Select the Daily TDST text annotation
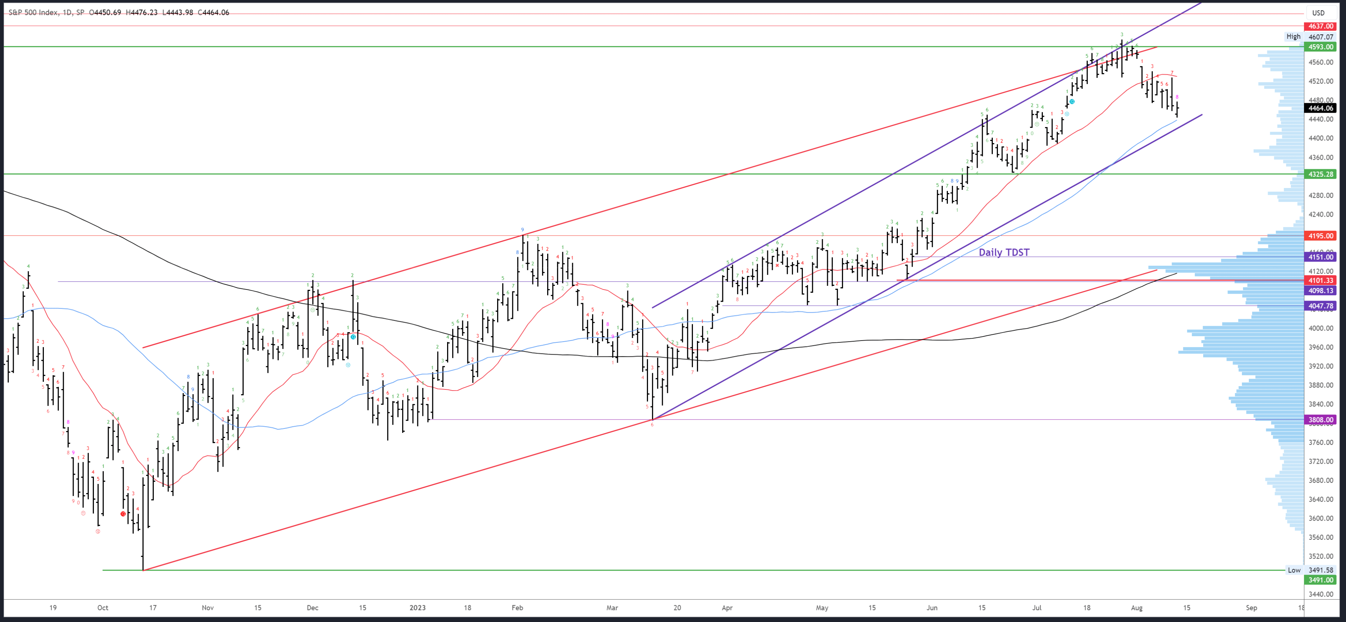Image resolution: width=1346 pixels, height=622 pixels. tap(1004, 252)
